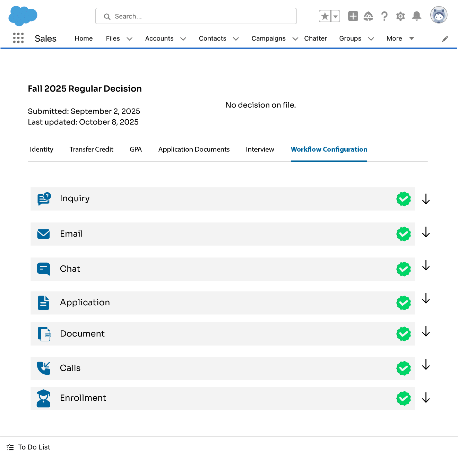458x458 pixels.
Task: Click the user profile avatar
Action: [x=439, y=15]
